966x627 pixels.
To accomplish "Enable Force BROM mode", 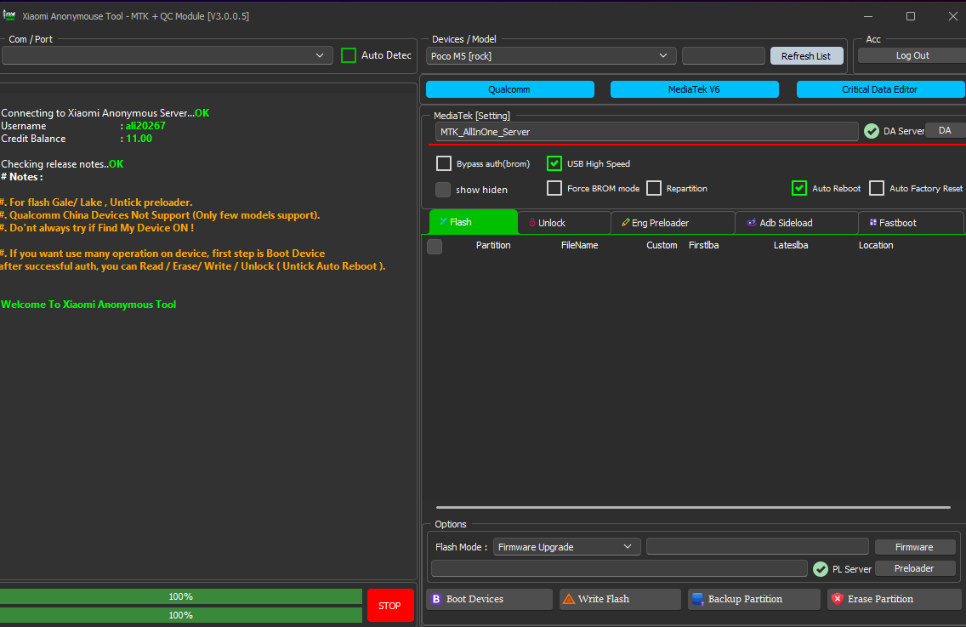I will pyautogui.click(x=554, y=188).
